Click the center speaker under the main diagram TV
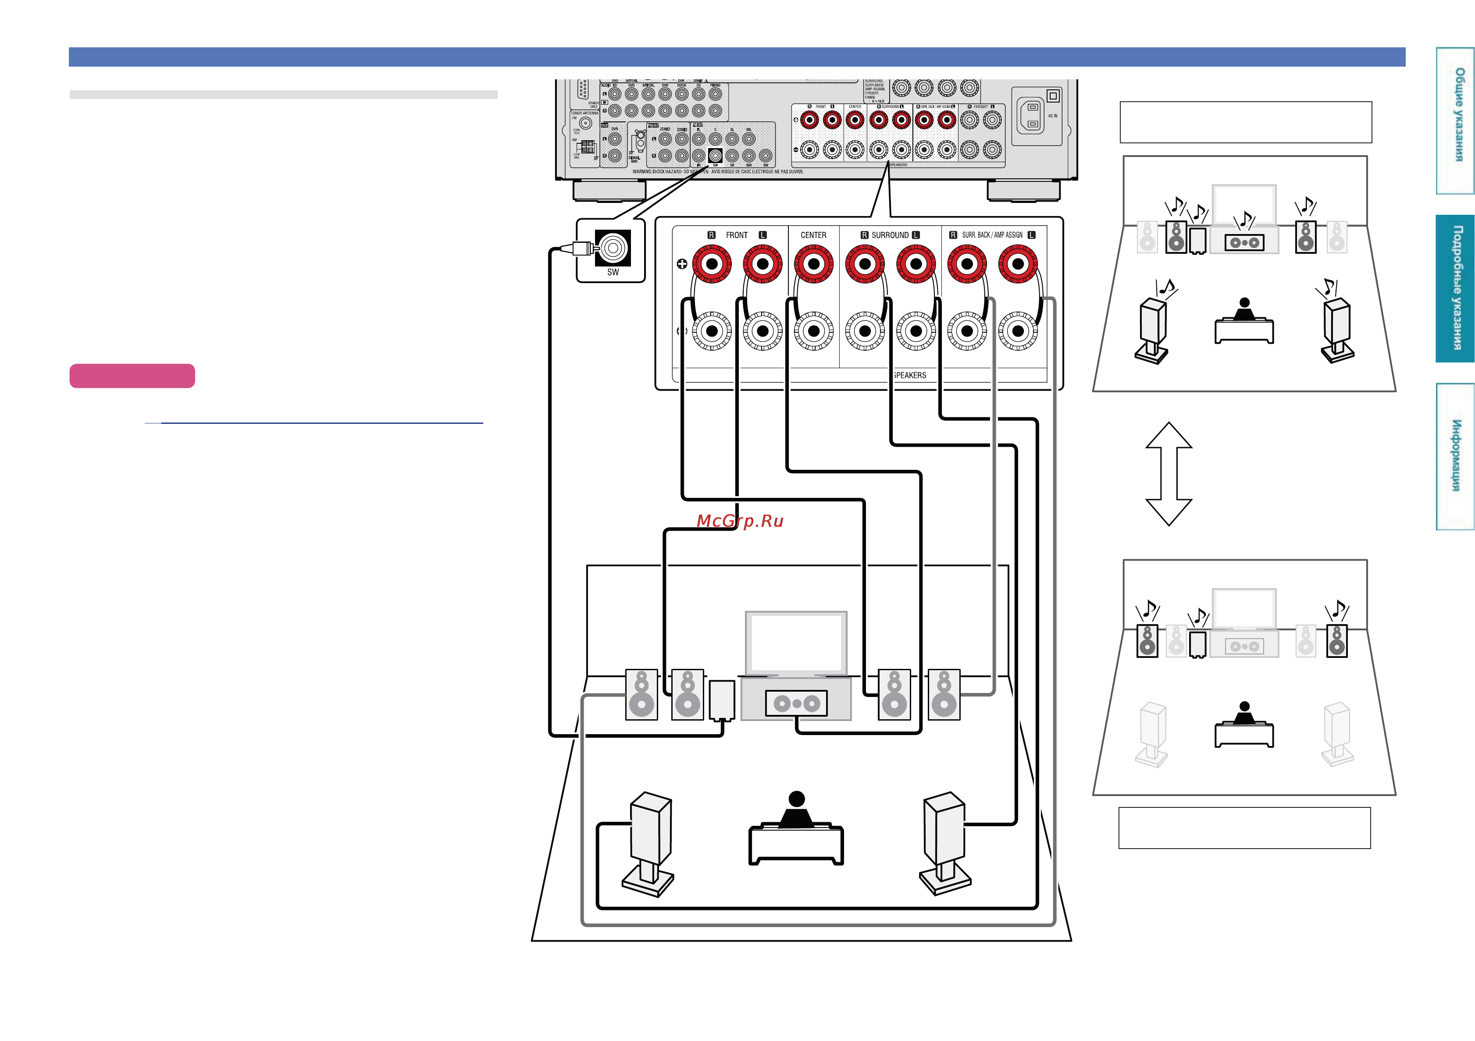 pyautogui.click(x=797, y=703)
